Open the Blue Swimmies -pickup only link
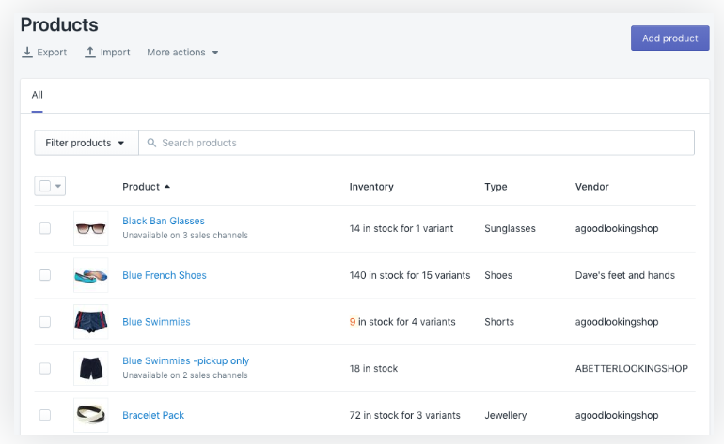724x444 pixels. [185, 360]
